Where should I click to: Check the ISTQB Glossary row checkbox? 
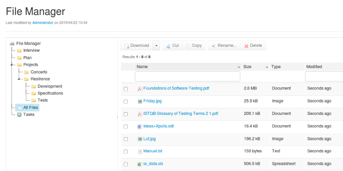[x=126, y=114]
